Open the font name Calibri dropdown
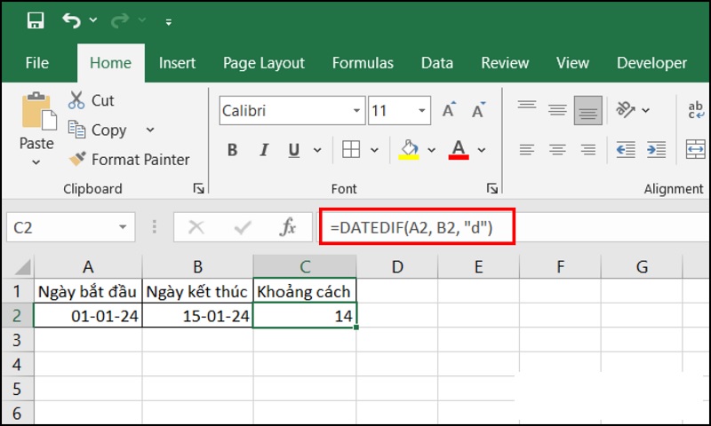This screenshot has width=711, height=426. (356, 111)
